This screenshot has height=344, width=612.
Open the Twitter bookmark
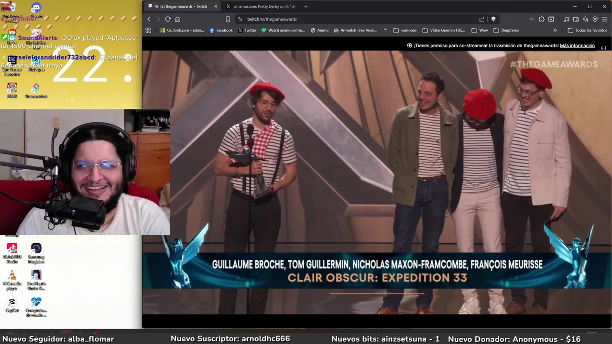tap(247, 30)
